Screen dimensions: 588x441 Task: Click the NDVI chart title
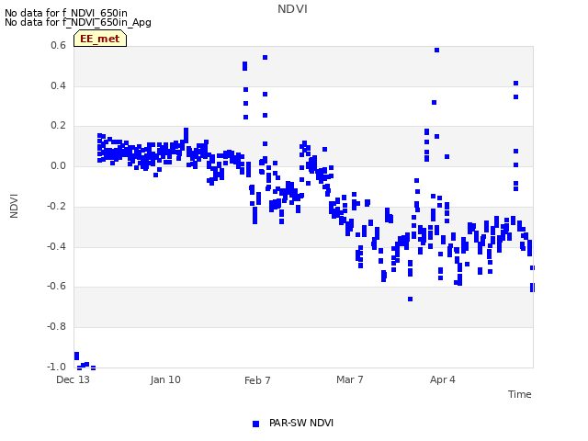coord(292,9)
